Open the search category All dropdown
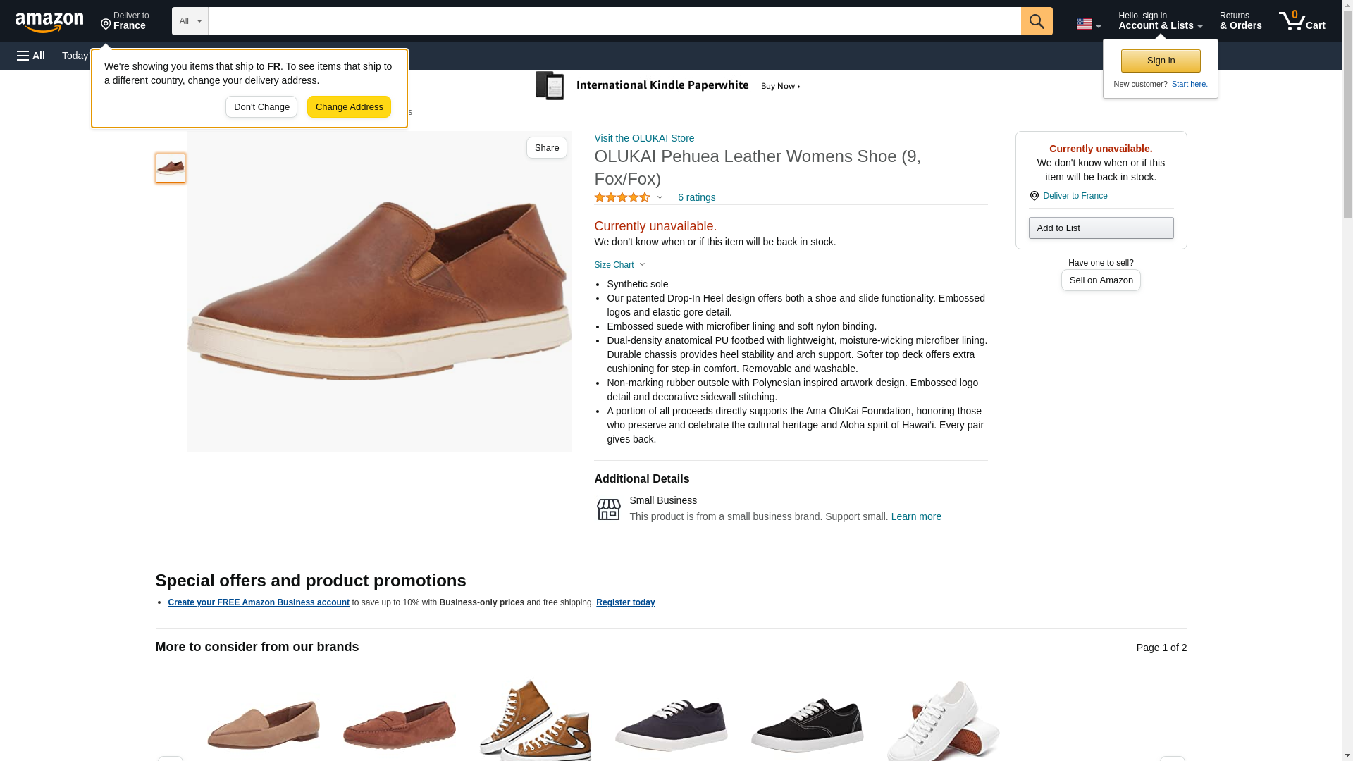This screenshot has height=761, width=1353. point(190,21)
